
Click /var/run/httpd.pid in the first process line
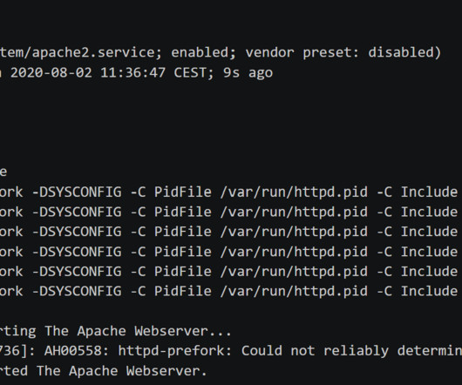[x=294, y=192]
